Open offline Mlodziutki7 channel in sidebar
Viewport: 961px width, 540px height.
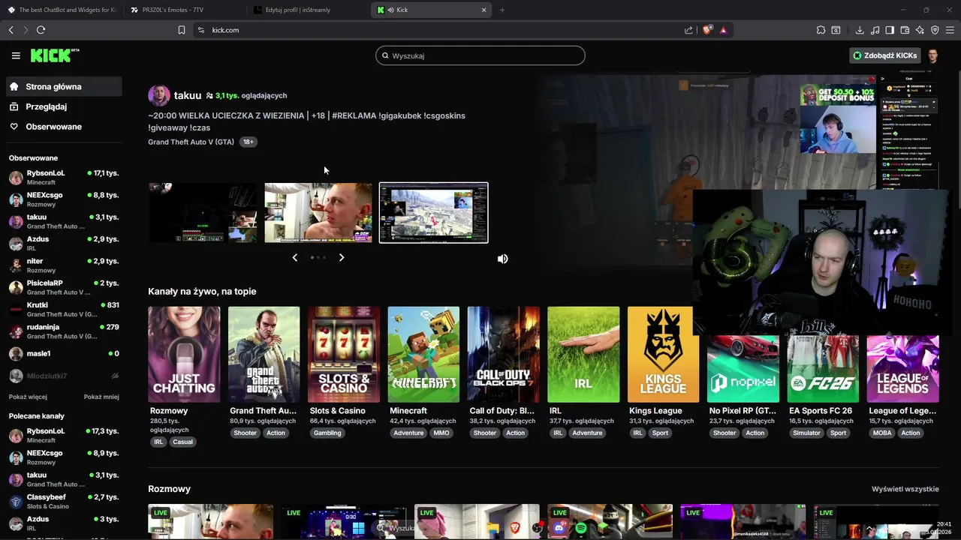click(x=63, y=376)
